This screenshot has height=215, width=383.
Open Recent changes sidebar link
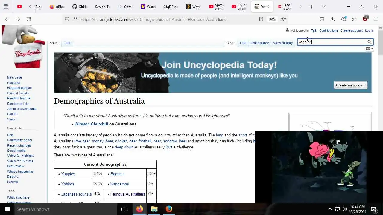19,145
